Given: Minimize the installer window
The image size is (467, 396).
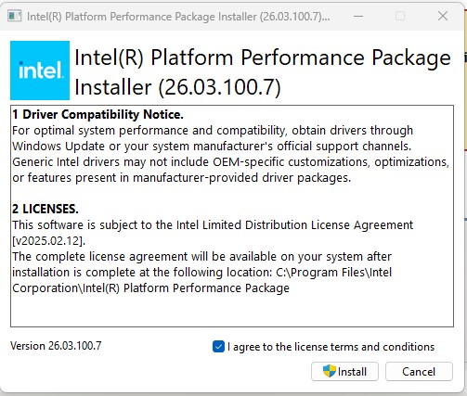Looking at the screenshot, I should pos(358,16).
